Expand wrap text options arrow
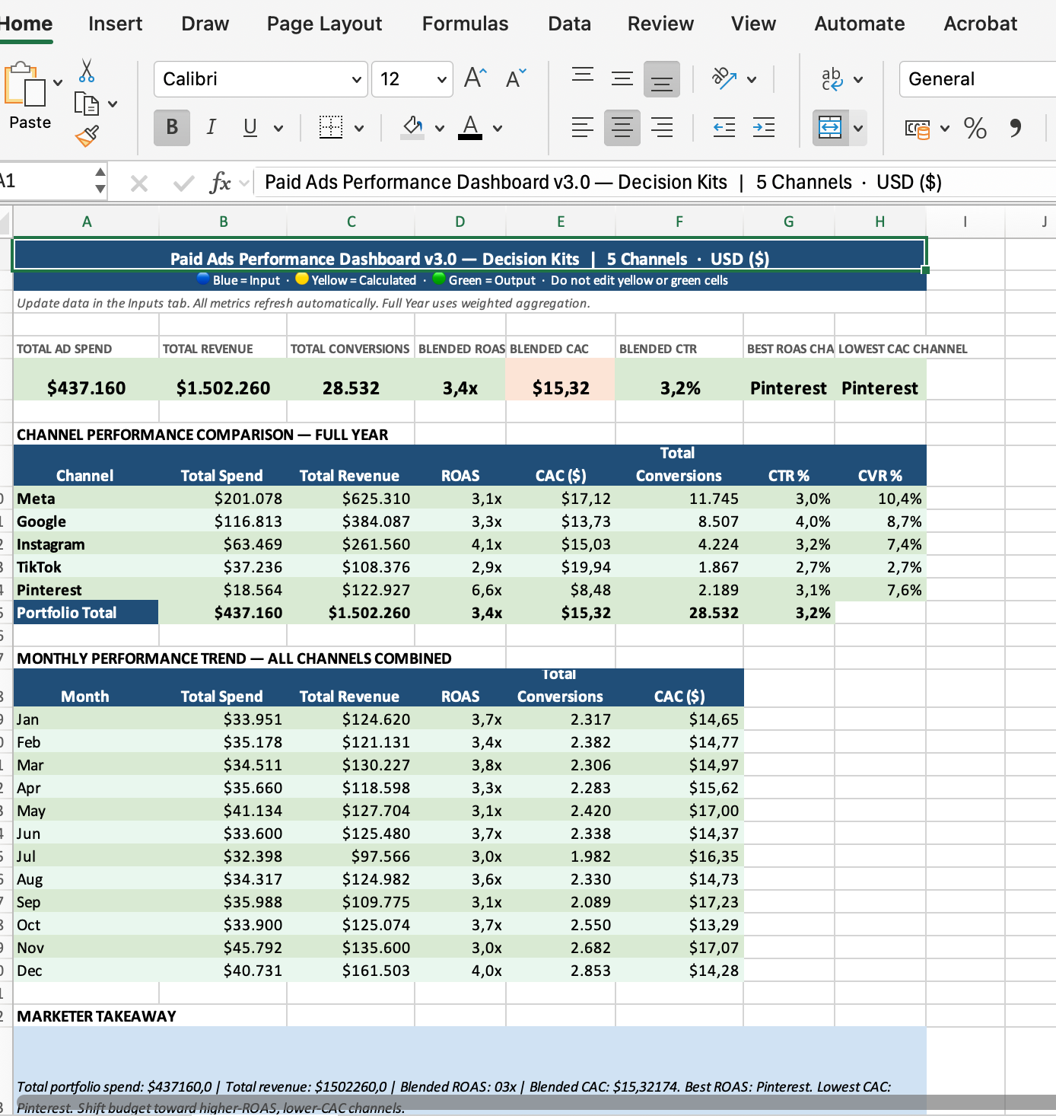The height and width of the screenshot is (1116, 1056). [x=858, y=79]
